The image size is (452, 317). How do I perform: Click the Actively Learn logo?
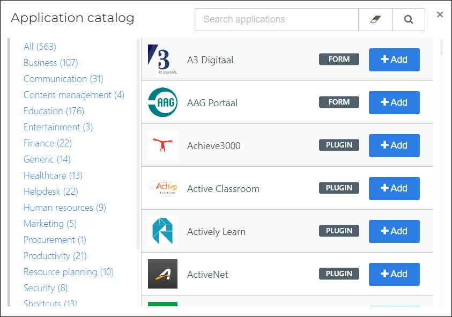[x=162, y=231]
